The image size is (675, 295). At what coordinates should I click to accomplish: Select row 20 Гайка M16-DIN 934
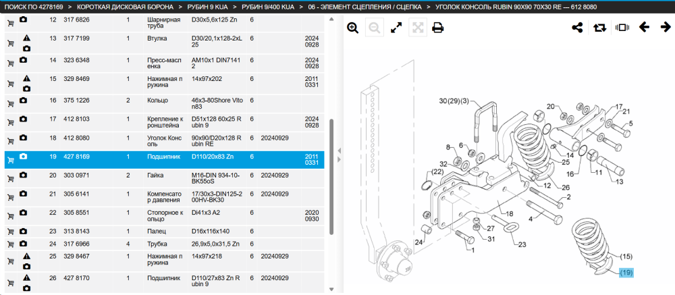tap(164, 179)
